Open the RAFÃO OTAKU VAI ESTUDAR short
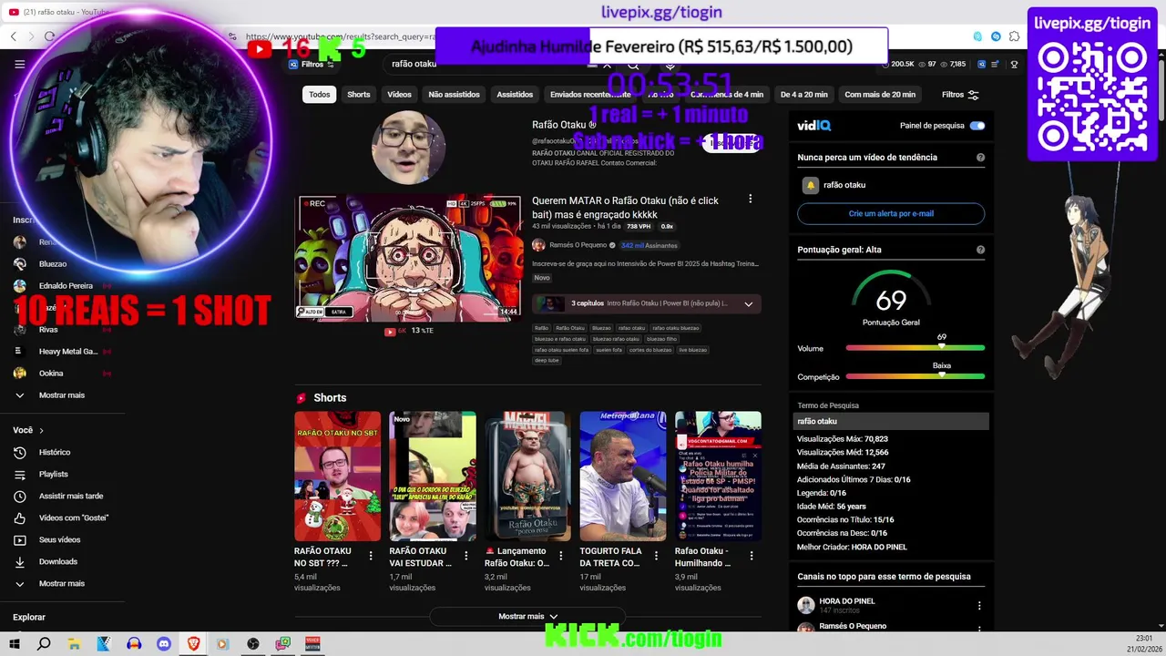Image resolution: width=1166 pixels, height=656 pixels. click(433, 477)
